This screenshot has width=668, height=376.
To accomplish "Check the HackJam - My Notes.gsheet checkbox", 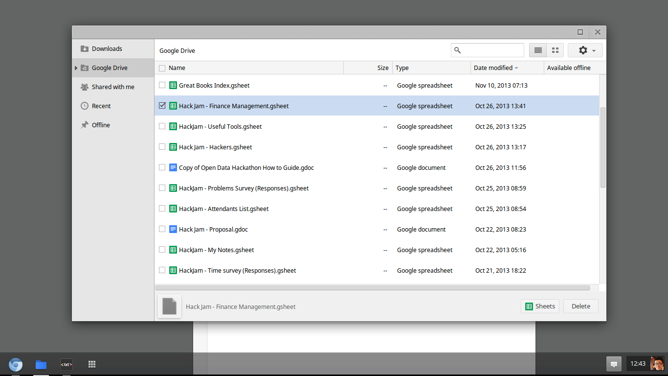I will [162, 250].
